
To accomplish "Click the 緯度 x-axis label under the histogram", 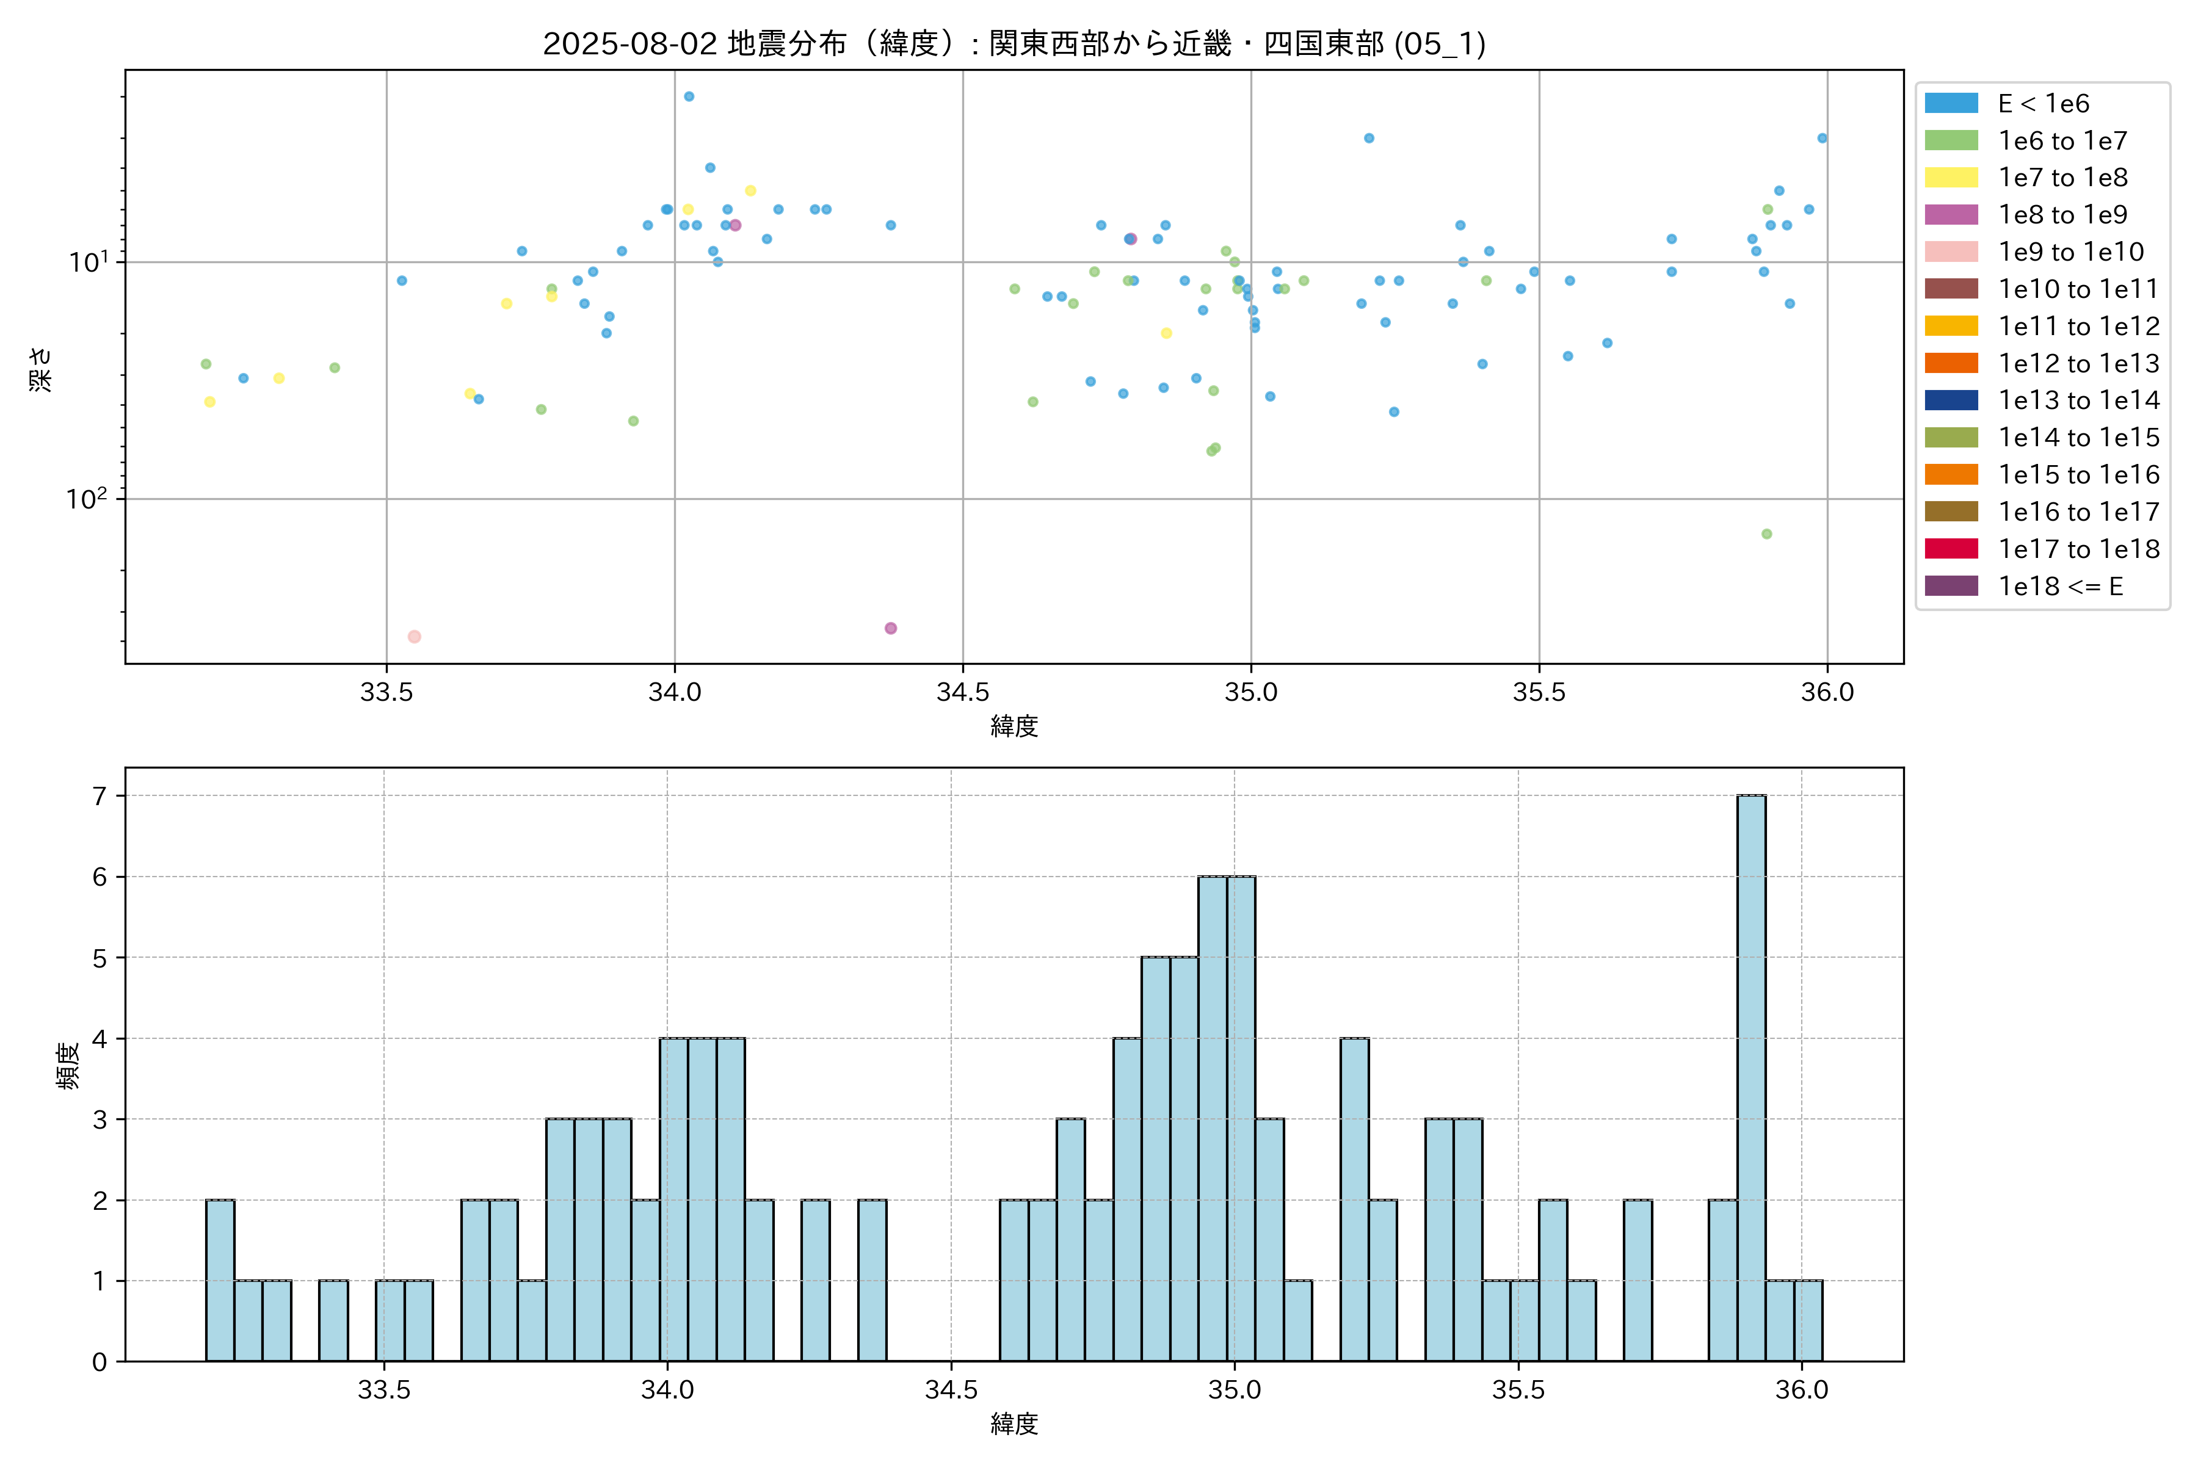I will click(1014, 1424).
